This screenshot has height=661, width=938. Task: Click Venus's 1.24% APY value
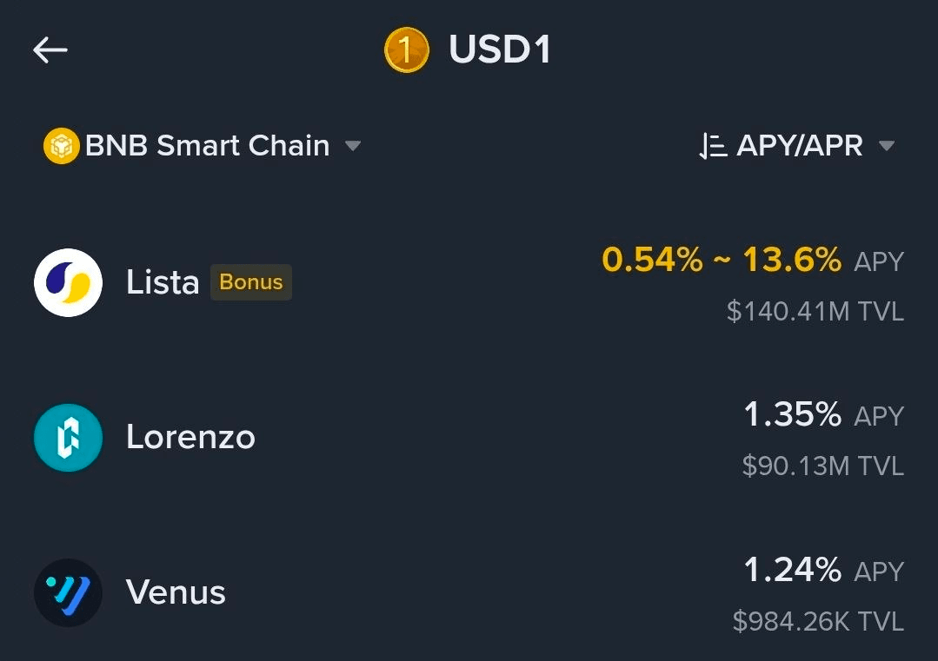point(793,569)
